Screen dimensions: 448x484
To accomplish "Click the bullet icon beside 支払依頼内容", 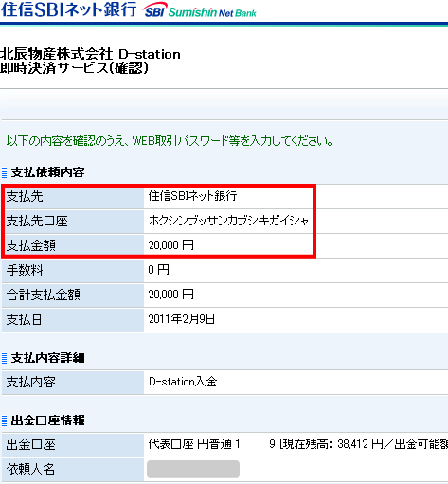I will [5, 172].
